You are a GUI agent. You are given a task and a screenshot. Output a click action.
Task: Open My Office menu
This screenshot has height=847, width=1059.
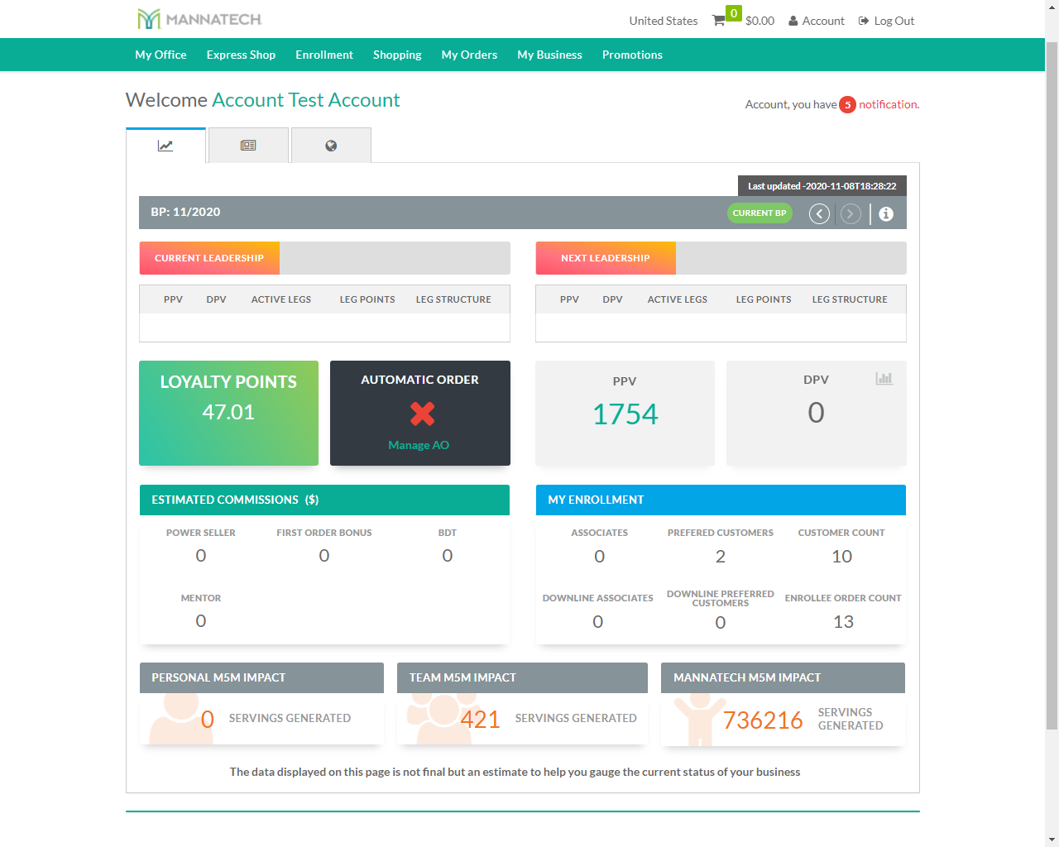point(161,55)
